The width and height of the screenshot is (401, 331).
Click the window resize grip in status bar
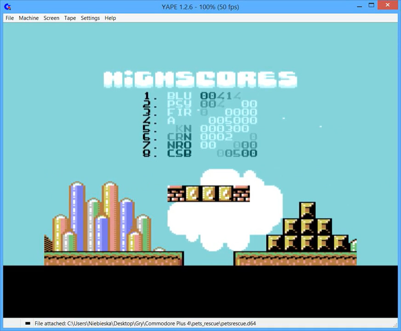click(395, 325)
